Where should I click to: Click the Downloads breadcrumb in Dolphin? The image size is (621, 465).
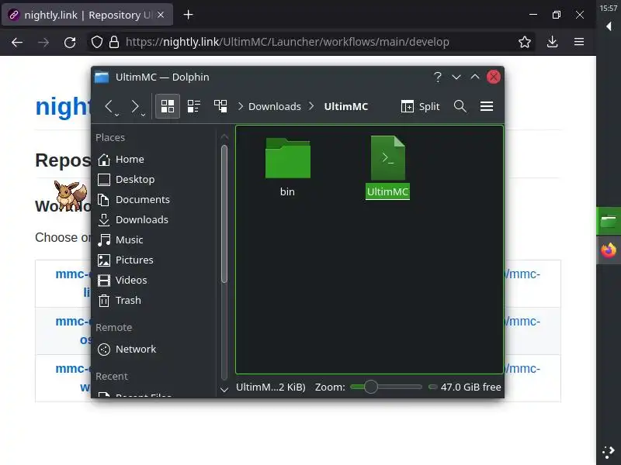(275, 106)
